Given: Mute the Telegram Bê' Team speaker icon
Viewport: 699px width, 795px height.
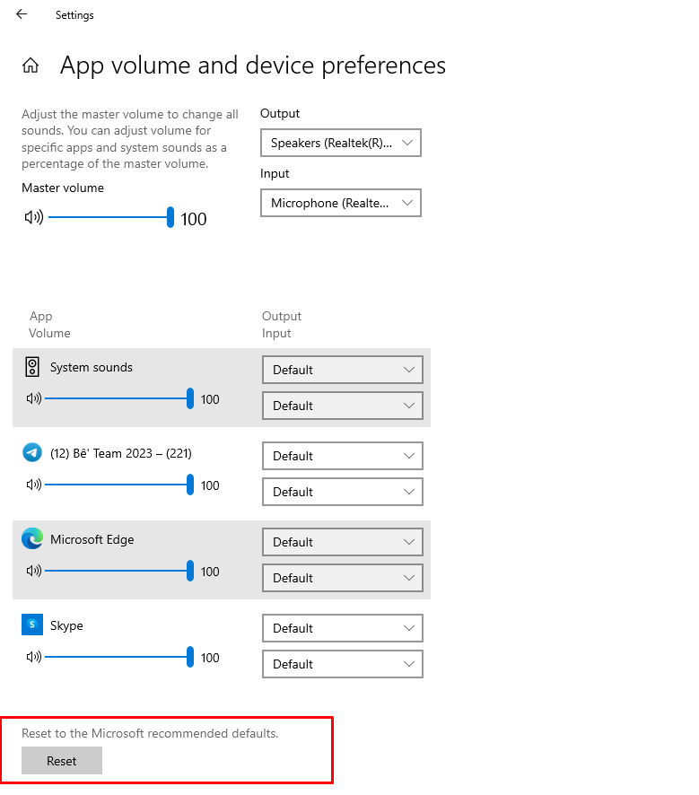Looking at the screenshot, I should coord(34,485).
